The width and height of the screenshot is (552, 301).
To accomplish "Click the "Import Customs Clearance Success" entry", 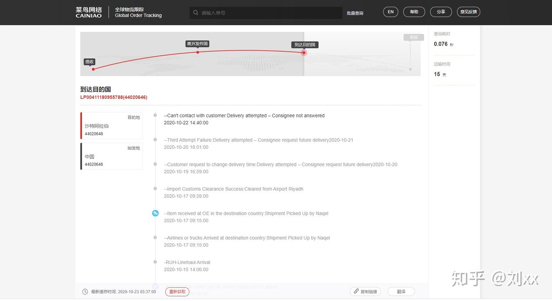I will [233, 189].
